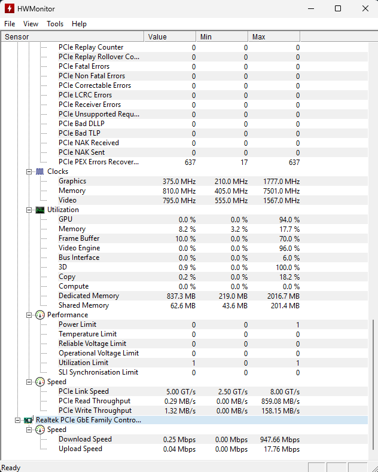Collapse the Utilization group
The image size is (378, 472).
click(29, 210)
